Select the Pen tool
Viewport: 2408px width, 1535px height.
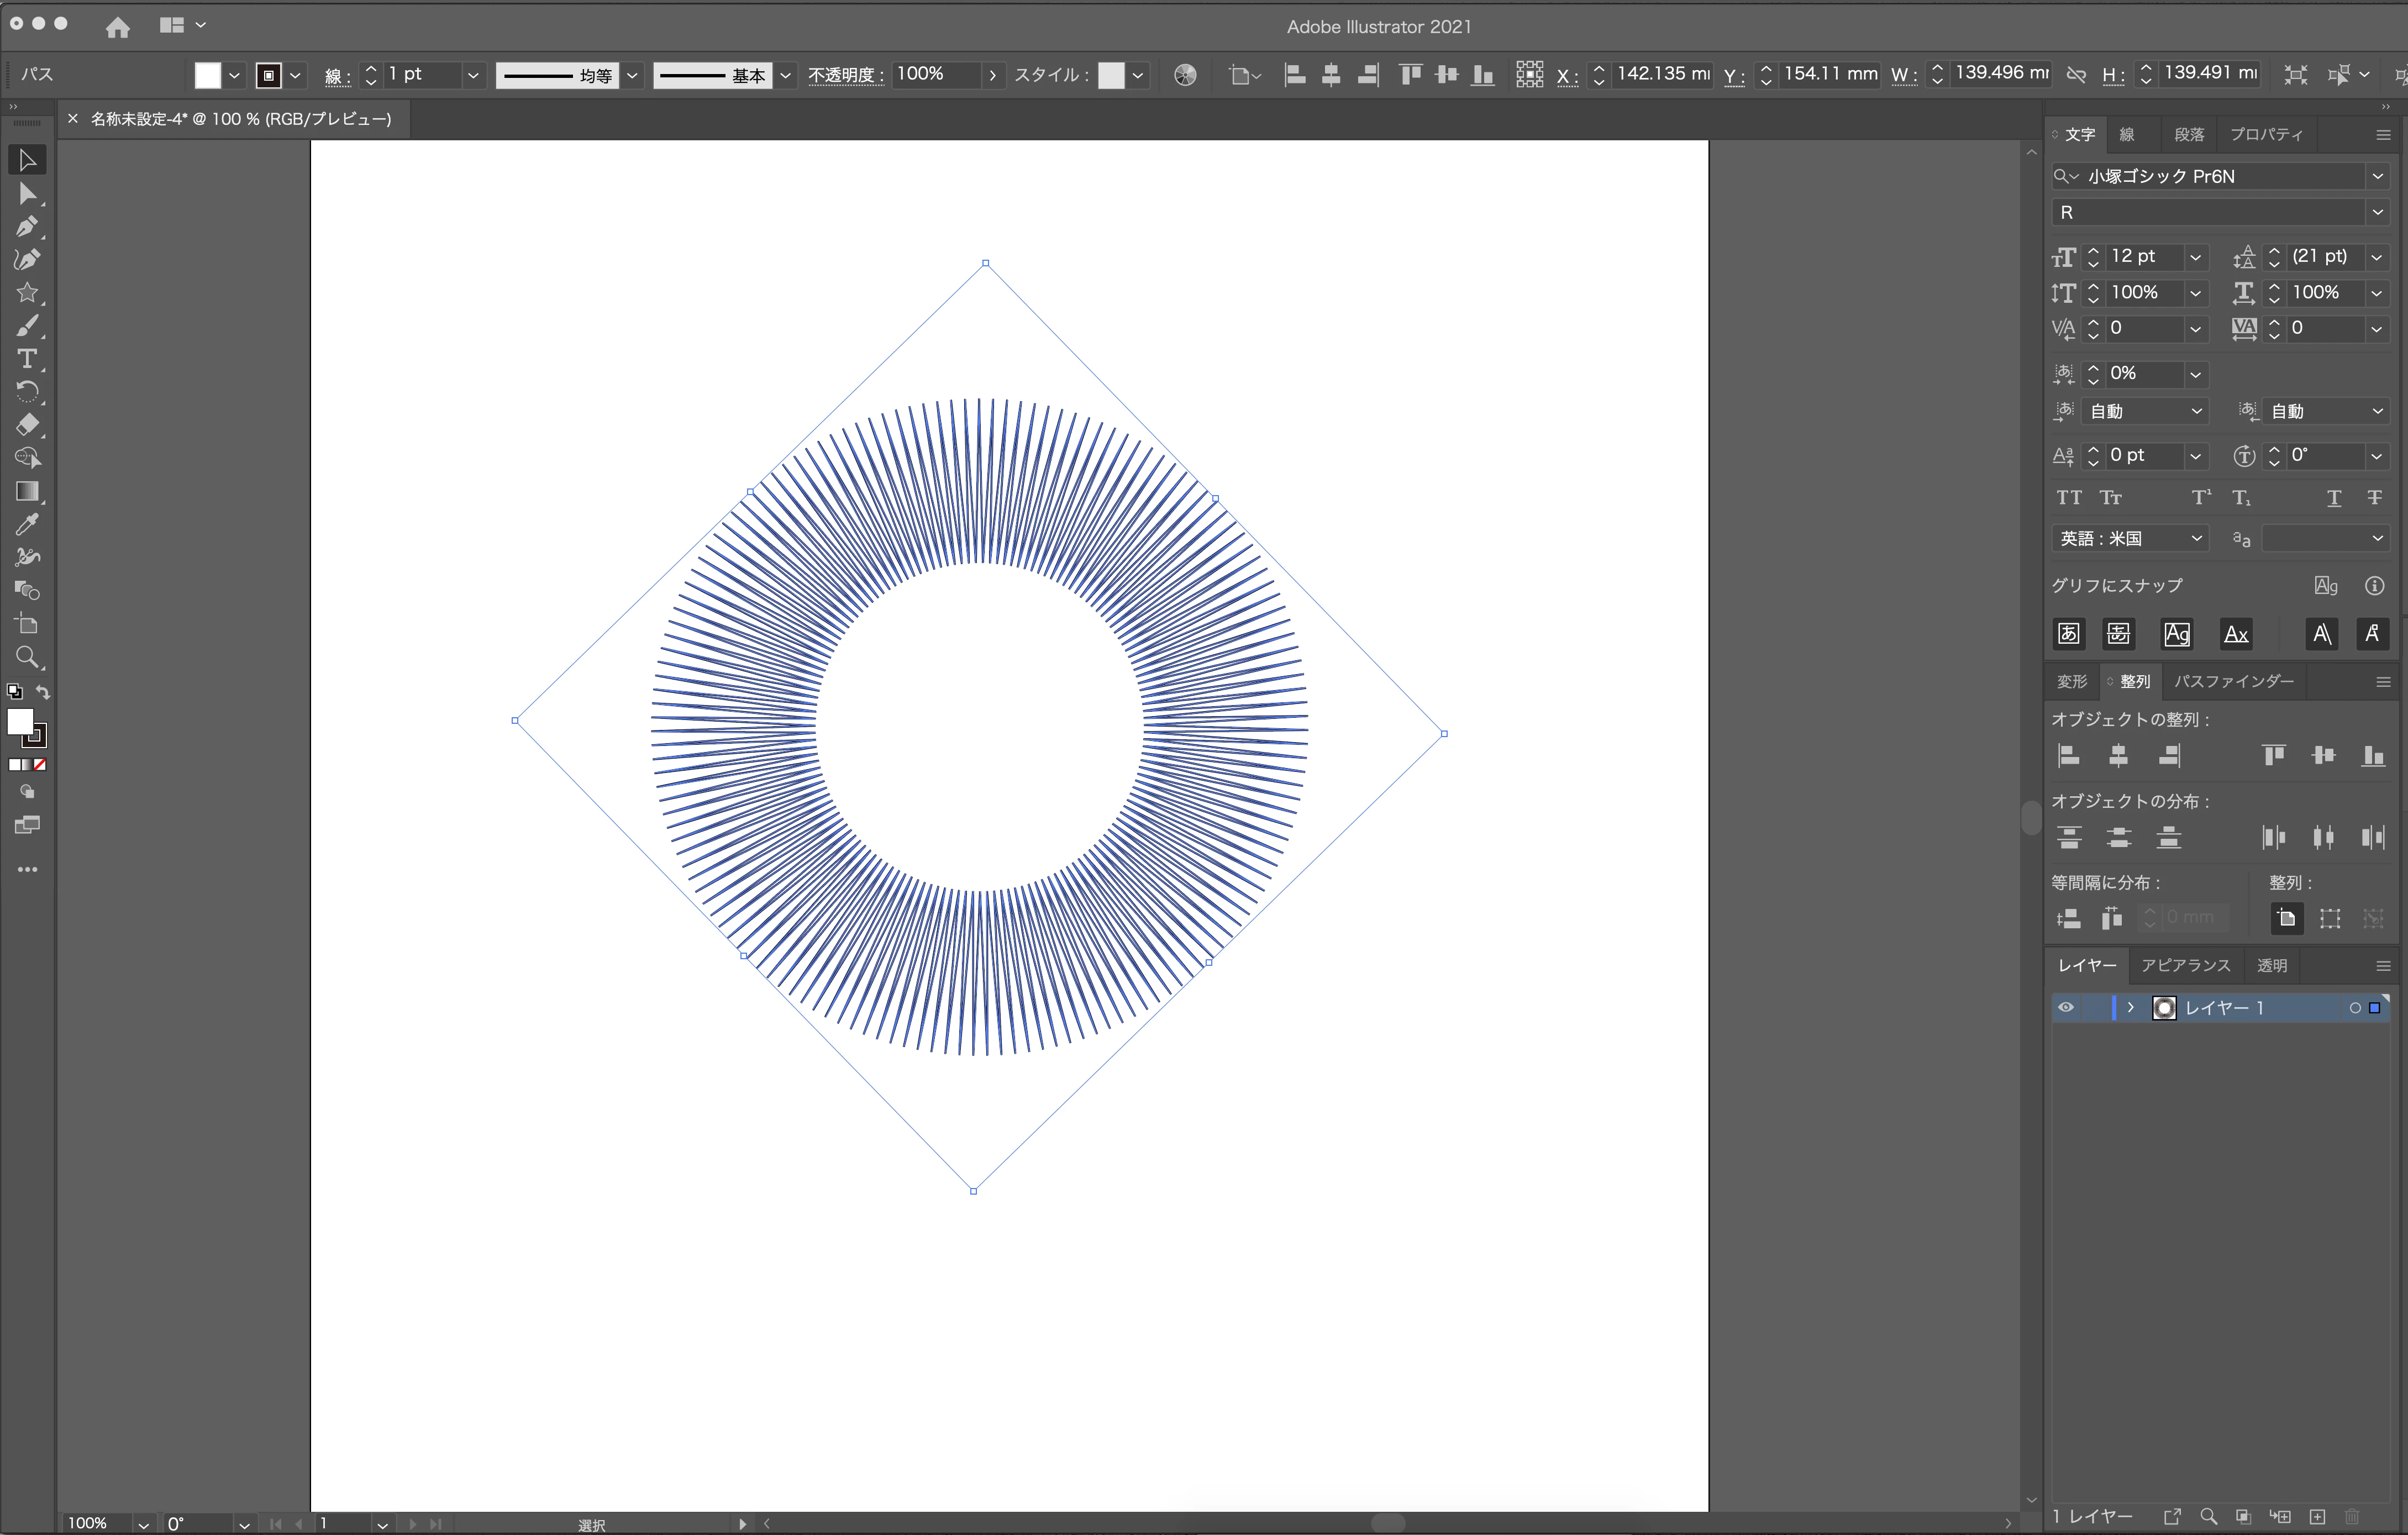27,227
